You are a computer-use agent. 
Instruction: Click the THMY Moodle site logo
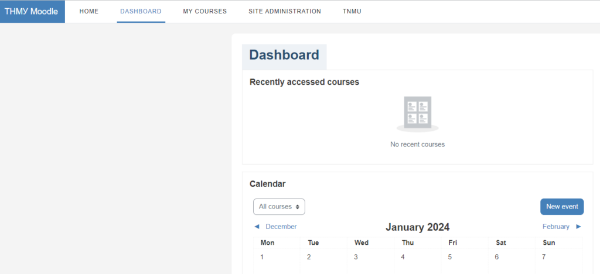32,11
